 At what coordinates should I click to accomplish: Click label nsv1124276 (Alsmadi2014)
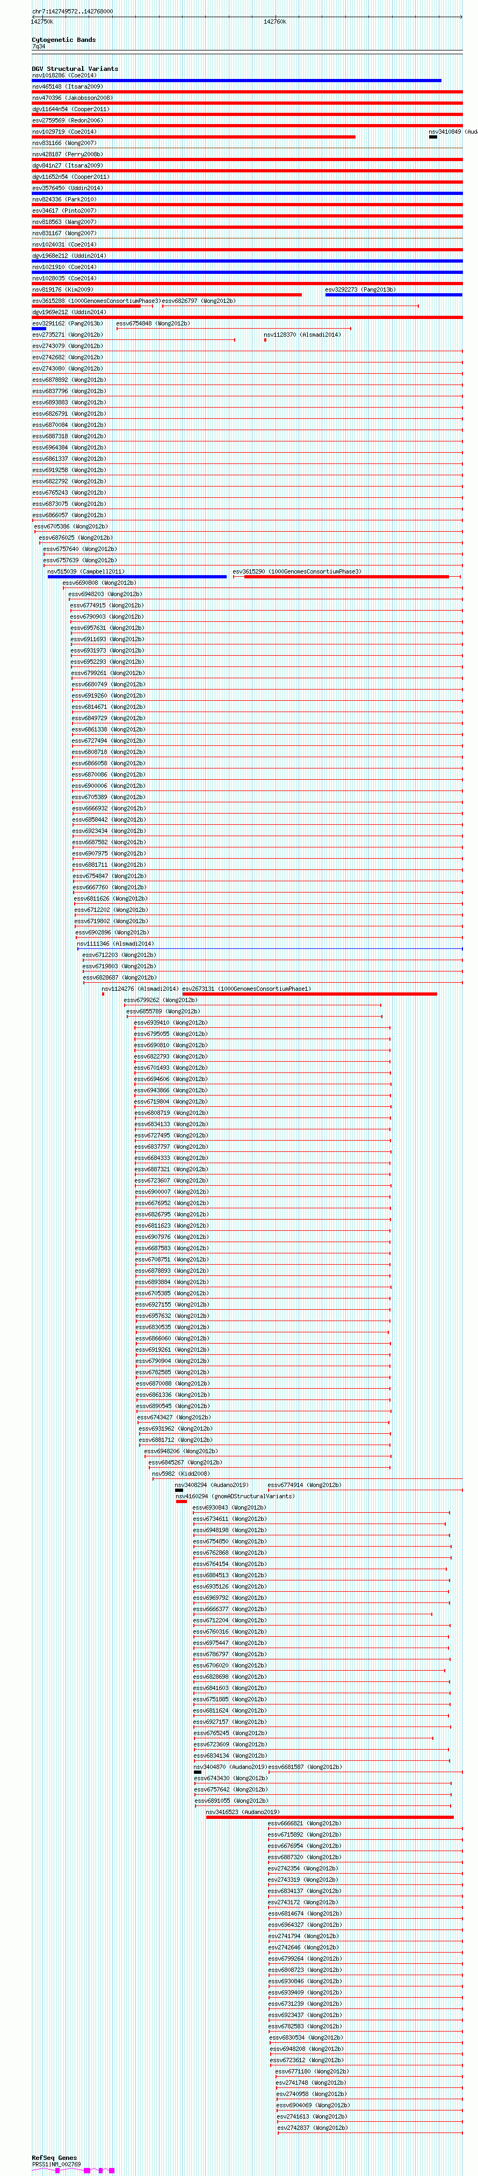point(140,988)
